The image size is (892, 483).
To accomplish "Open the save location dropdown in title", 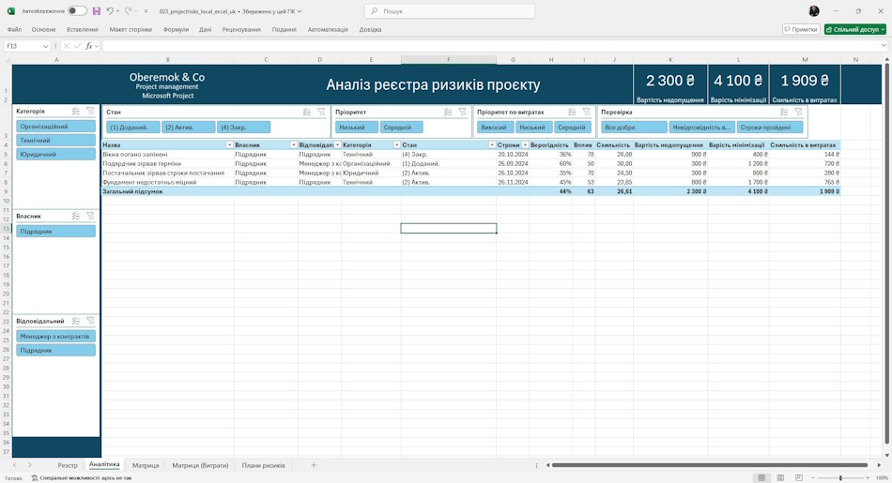I will tap(300, 11).
